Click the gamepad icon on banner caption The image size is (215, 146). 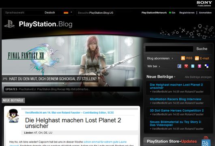click(5, 79)
